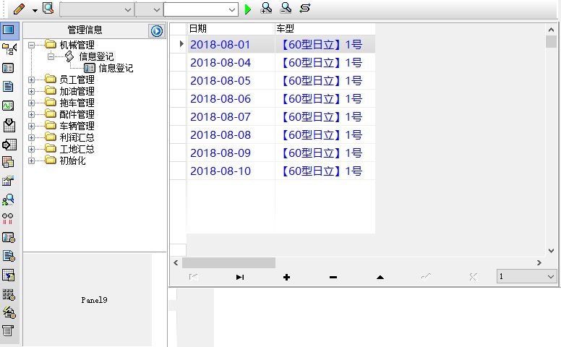Screen dimensions: 561x347
Task: Select the 车型 cell in the 2018-08-08 row
Action: pyautogui.click(x=325, y=135)
